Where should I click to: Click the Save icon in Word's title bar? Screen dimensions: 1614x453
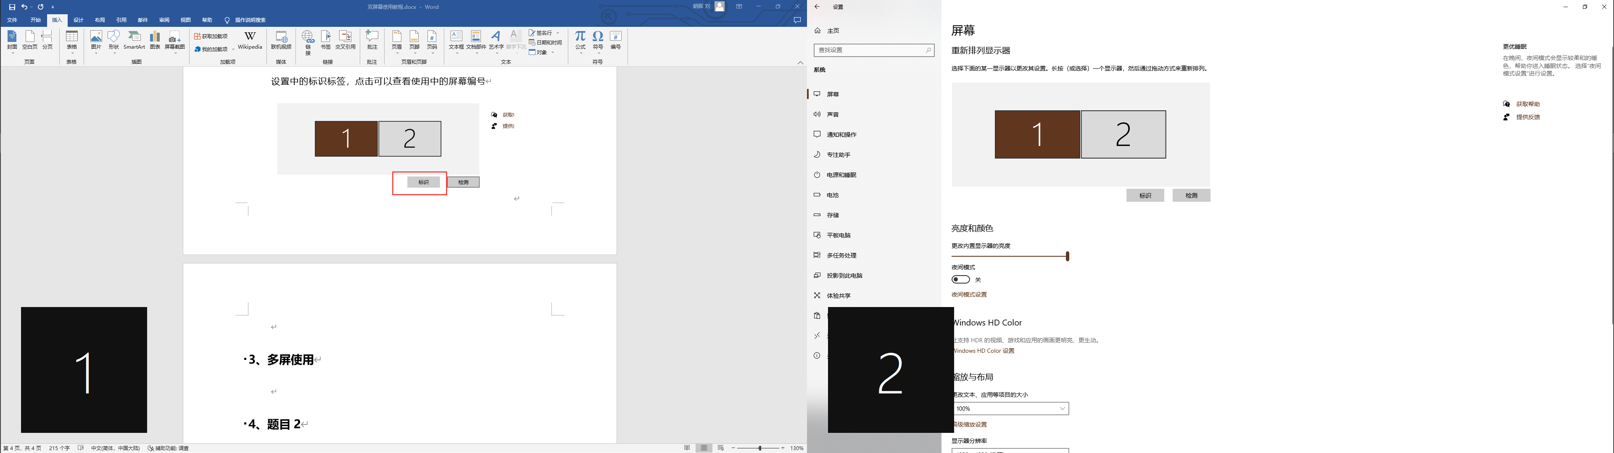pos(12,7)
